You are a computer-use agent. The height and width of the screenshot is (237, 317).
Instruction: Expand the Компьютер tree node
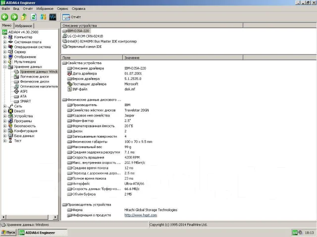[x=5, y=37]
